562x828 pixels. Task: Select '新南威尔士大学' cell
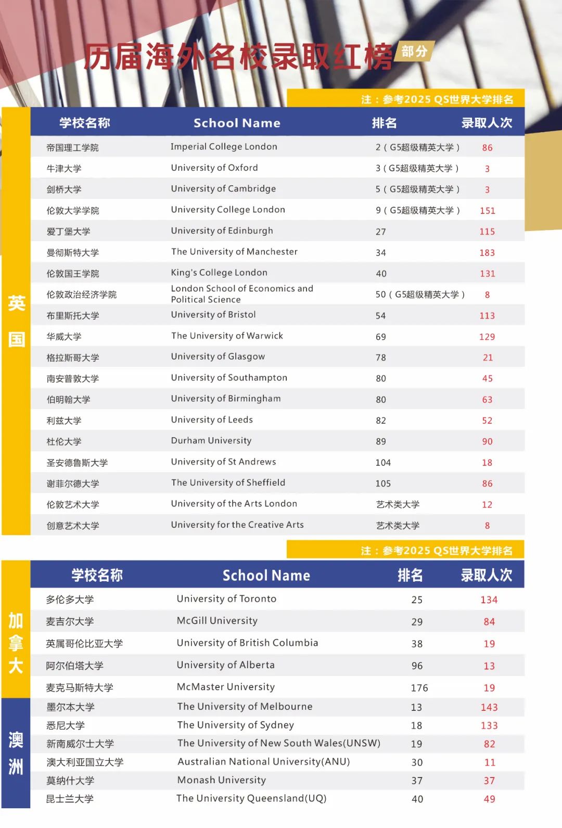coord(80,744)
